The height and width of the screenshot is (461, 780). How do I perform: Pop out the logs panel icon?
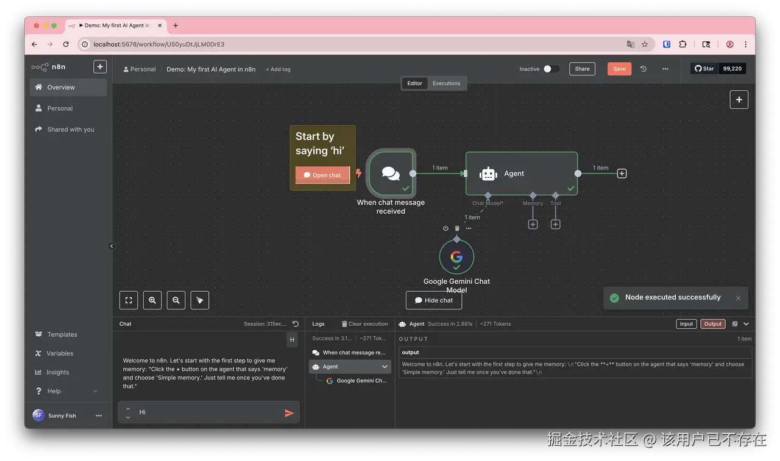[734, 324]
